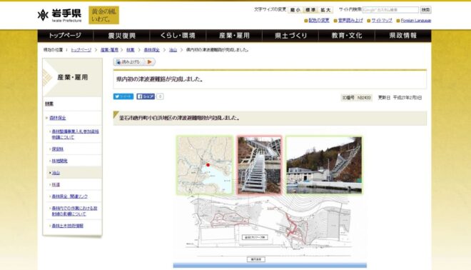Open the Foreign Language link
Viewport: 471px width, 270px height.
416,21
